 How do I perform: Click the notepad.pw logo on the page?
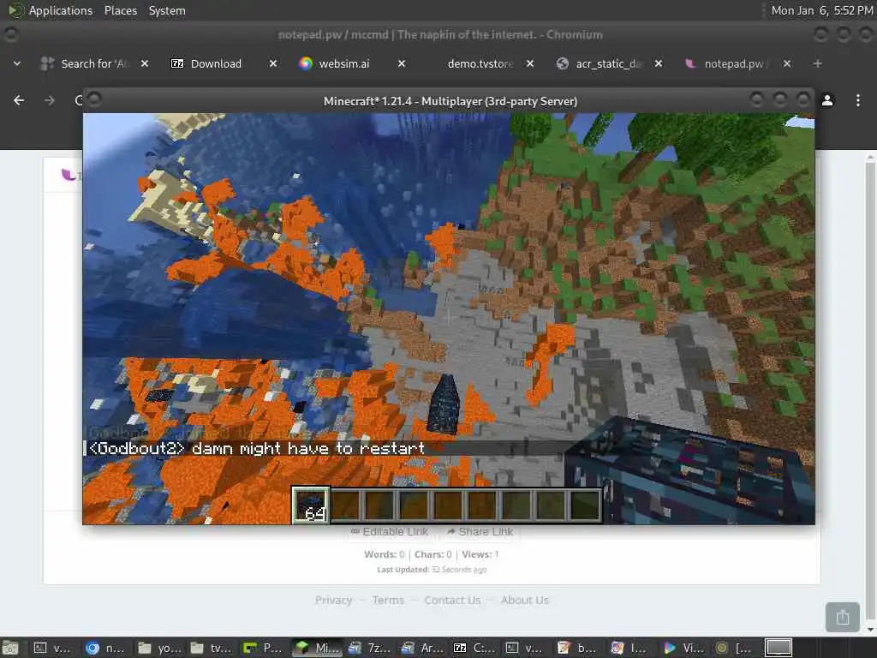(x=69, y=175)
